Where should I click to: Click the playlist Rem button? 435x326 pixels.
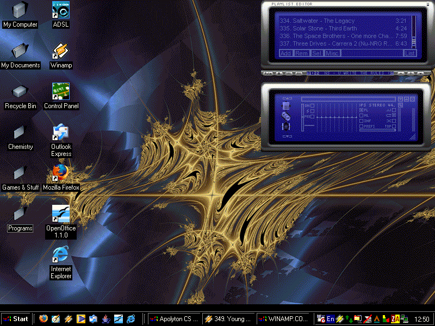point(301,53)
